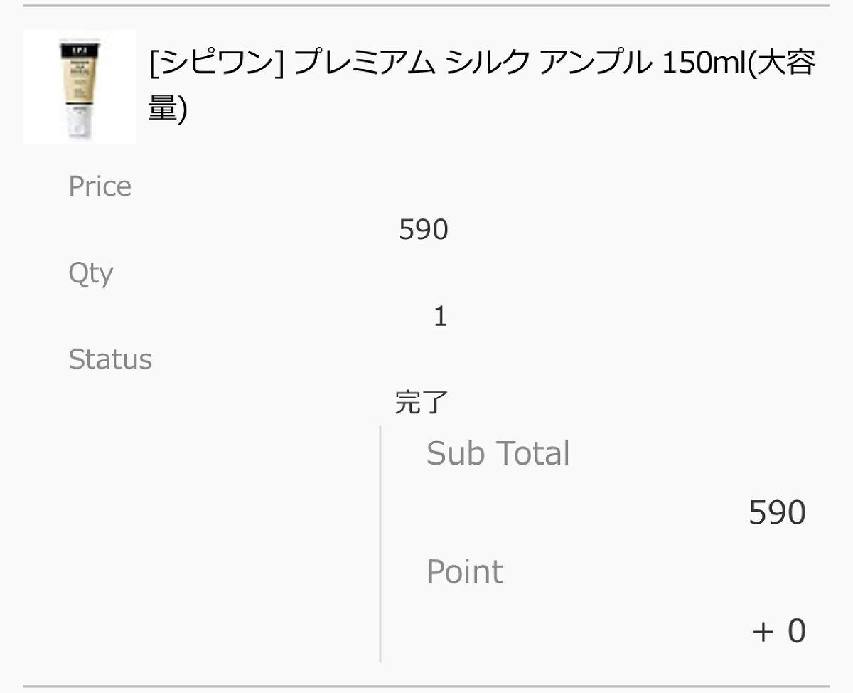Select the + 0 point value

(x=779, y=631)
